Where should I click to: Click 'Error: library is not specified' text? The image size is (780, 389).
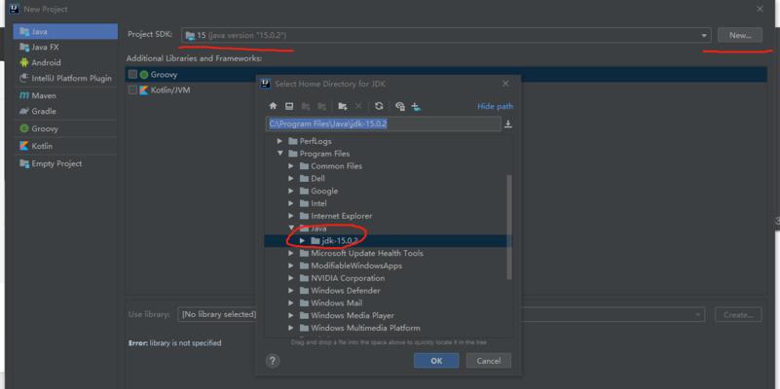tap(175, 342)
